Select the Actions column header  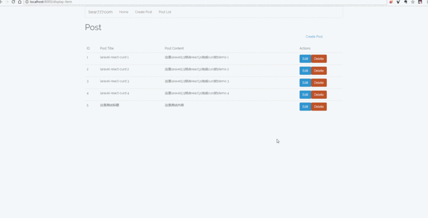coord(305,48)
